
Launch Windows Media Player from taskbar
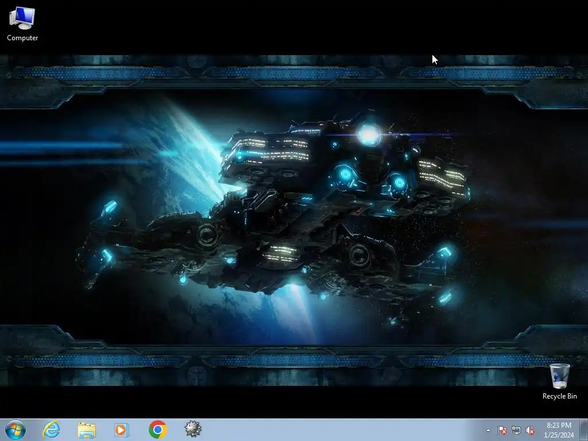(x=122, y=430)
